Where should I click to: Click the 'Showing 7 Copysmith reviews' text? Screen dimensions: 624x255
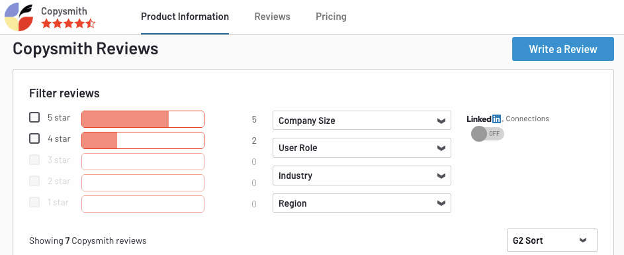point(88,240)
